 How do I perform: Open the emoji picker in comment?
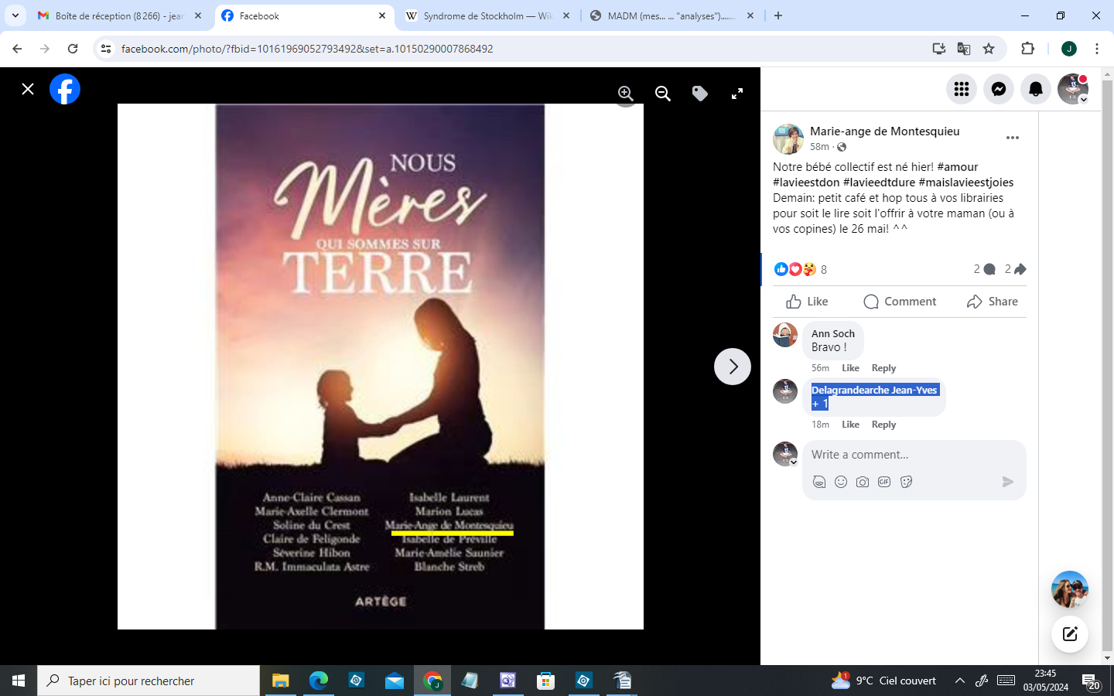point(841,482)
